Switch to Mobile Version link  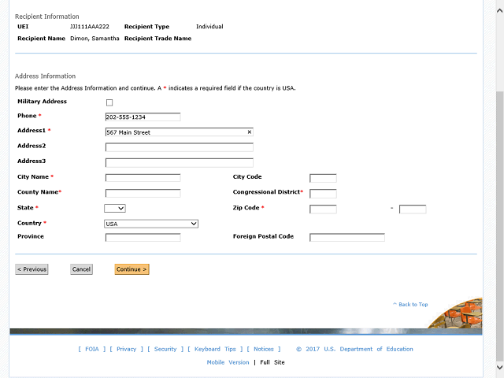(x=228, y=362)
